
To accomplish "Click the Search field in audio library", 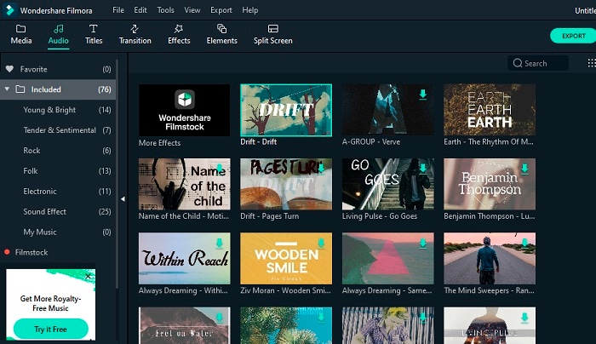I will click(538, 63).
